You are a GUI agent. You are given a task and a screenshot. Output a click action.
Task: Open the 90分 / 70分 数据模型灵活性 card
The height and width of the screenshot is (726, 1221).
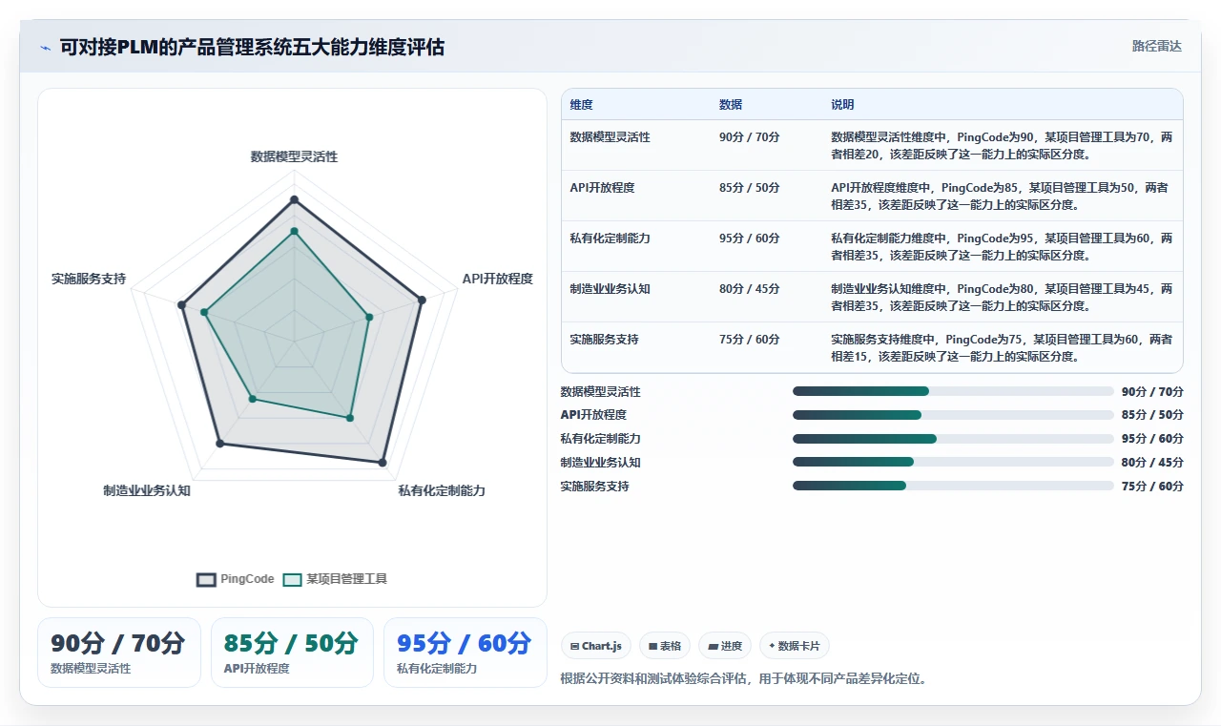(118, 653)
